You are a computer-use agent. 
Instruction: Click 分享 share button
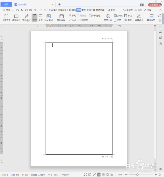pos(147,10)
